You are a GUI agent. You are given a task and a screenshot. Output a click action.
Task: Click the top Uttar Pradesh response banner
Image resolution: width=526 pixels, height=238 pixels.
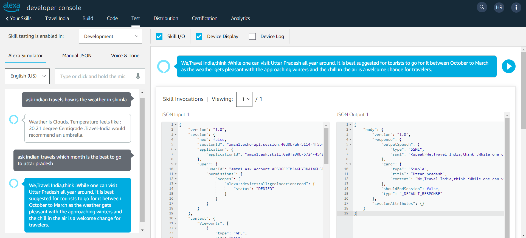tap(337, 66)
